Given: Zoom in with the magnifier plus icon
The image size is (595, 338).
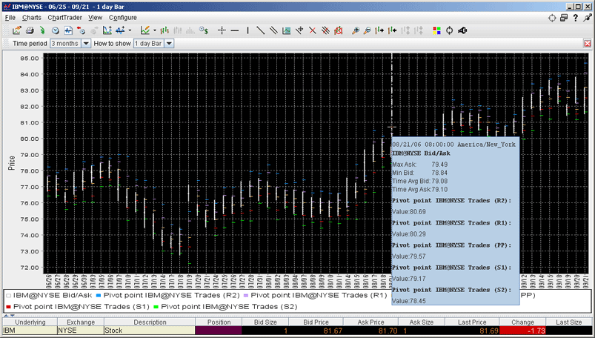Looking at the screenshot, I should click(x=356, y=30).
